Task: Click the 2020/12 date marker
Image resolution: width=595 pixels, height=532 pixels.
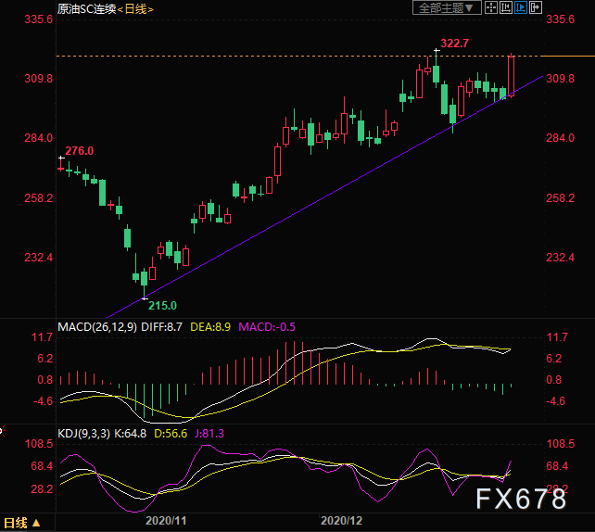Action: (341, 521)
